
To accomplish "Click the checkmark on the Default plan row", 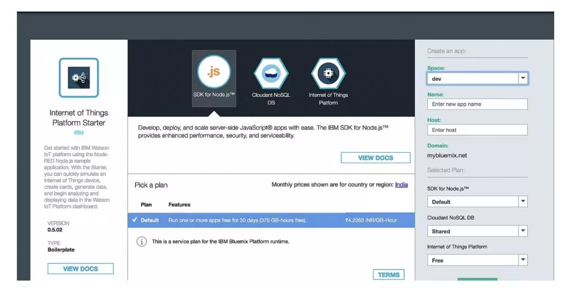I will point(134,220).
